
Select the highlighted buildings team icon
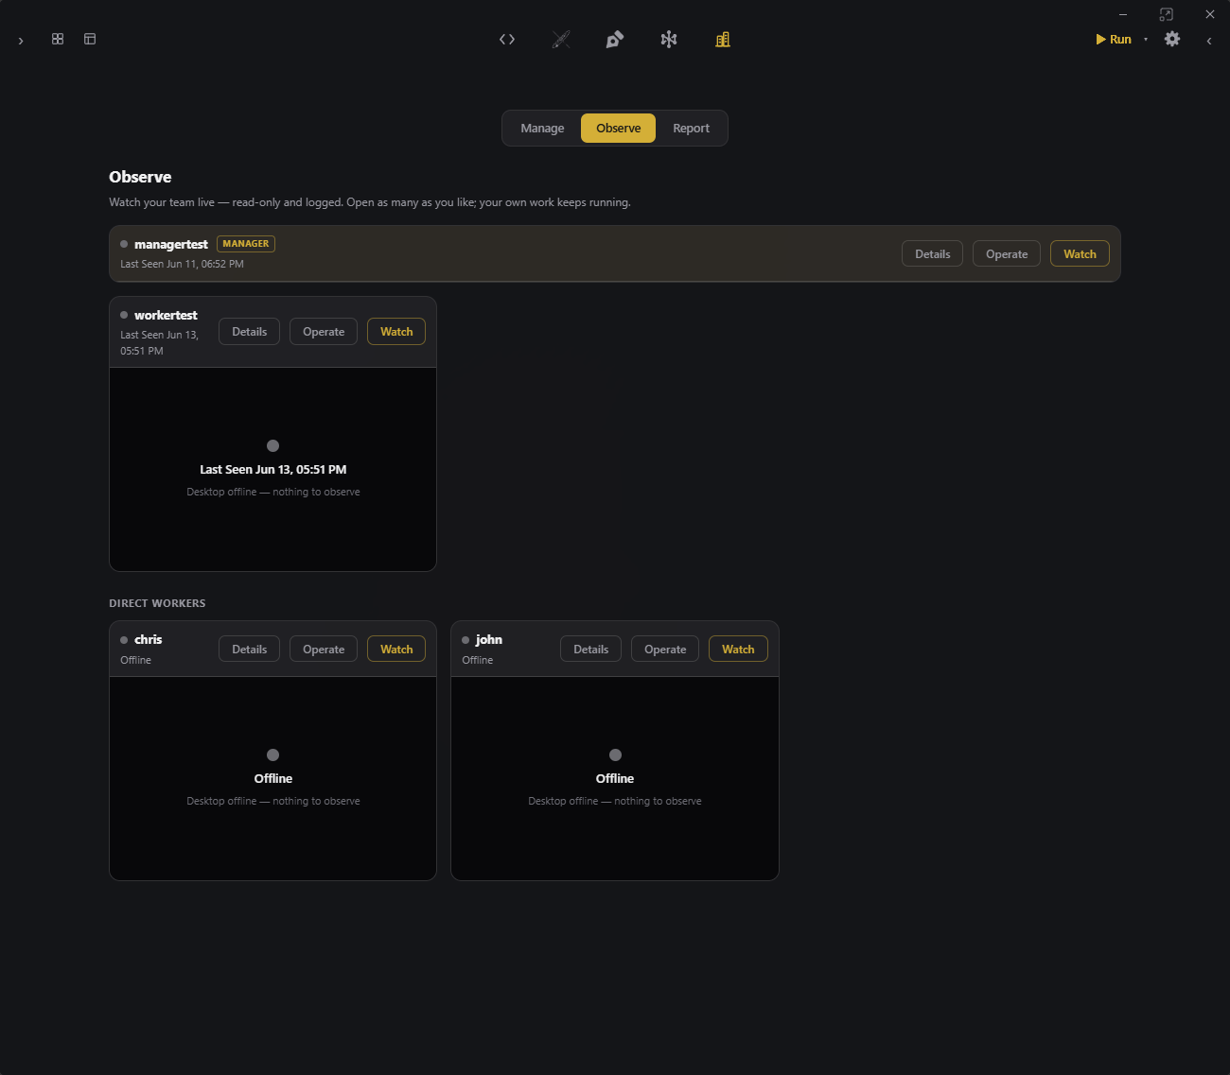point(723,39)
